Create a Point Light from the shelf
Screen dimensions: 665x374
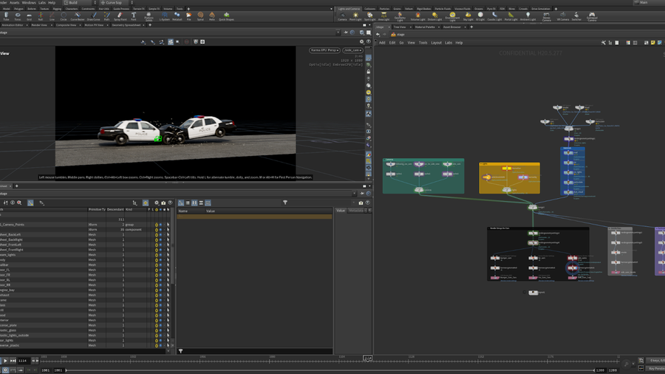[355, 16]
